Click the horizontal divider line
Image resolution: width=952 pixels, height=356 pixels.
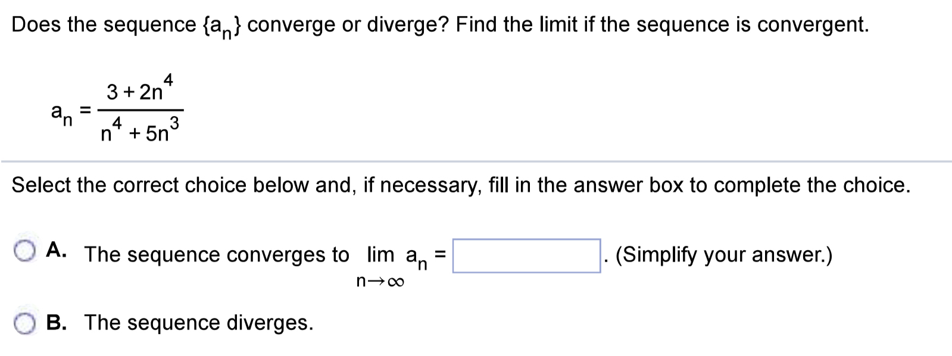pos(476,161)
